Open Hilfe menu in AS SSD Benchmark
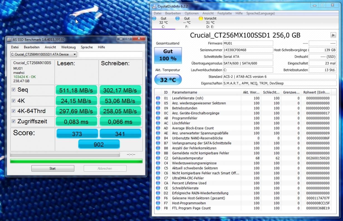The image size is (343, 221). (x=101, y=47)
